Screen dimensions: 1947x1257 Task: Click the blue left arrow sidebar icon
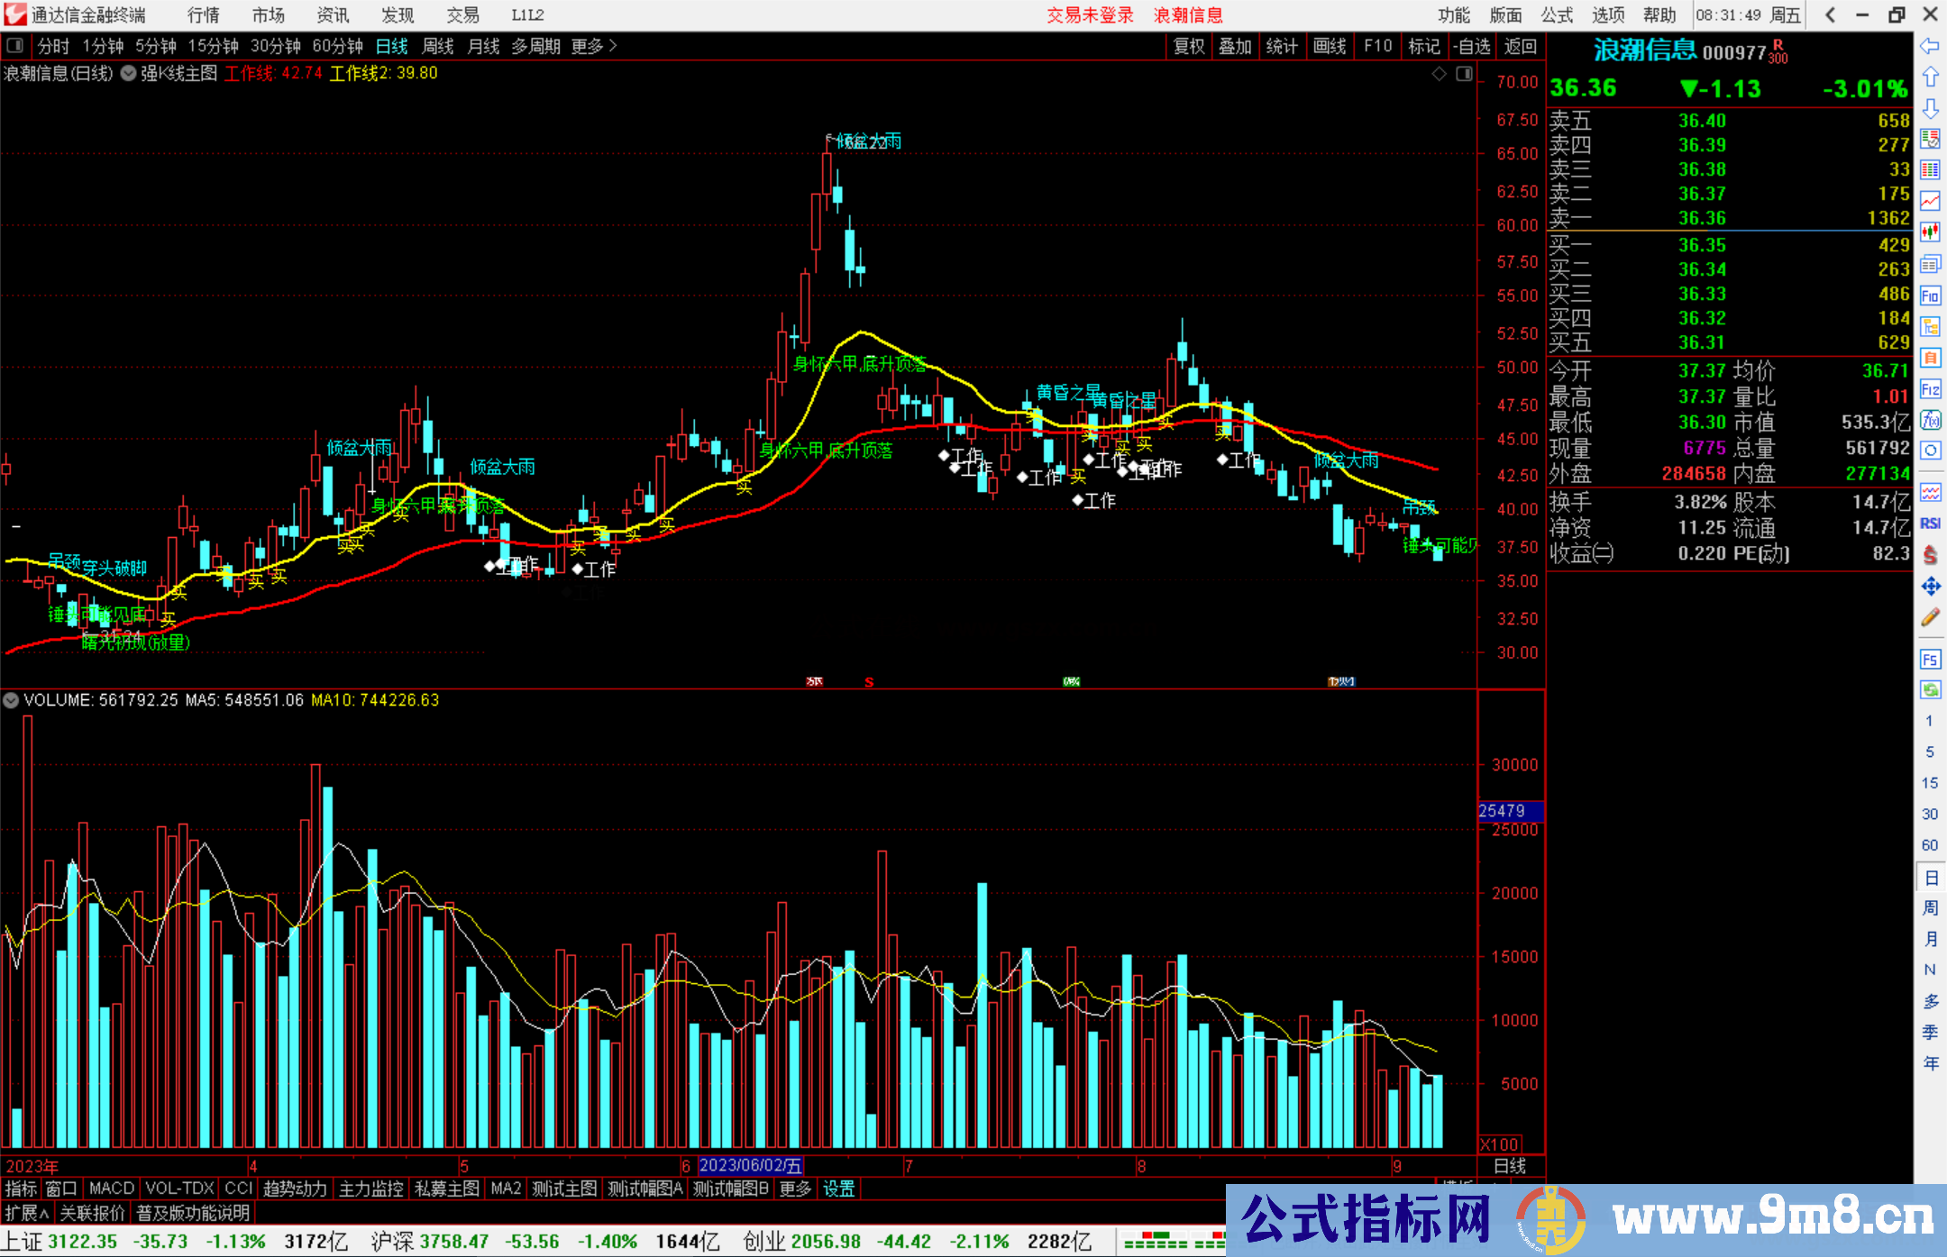1930,46
